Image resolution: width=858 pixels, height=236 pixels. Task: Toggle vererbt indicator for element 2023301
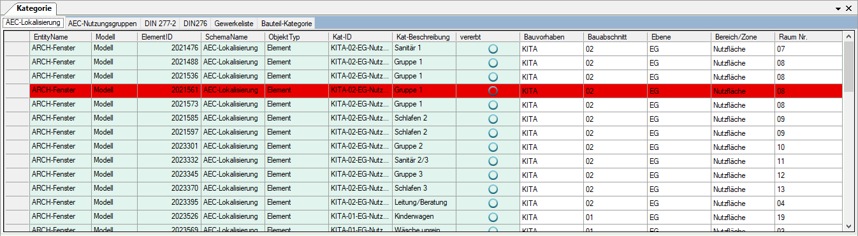493,147
